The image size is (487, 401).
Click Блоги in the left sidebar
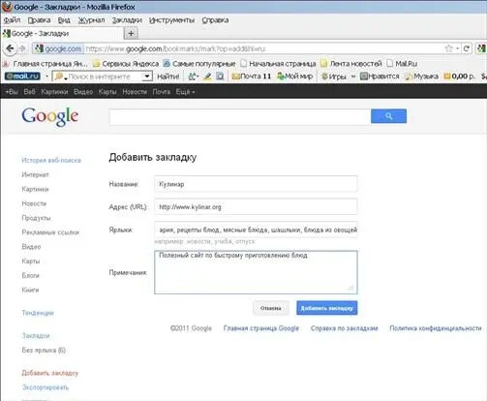[x=30, y=275]
